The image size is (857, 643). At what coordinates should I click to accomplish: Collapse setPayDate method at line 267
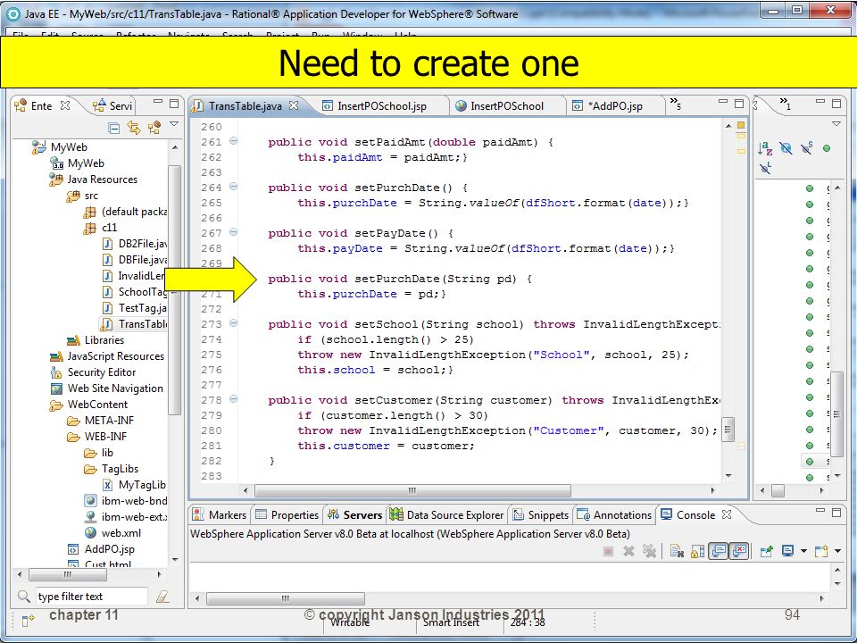[x=233, y=232]
